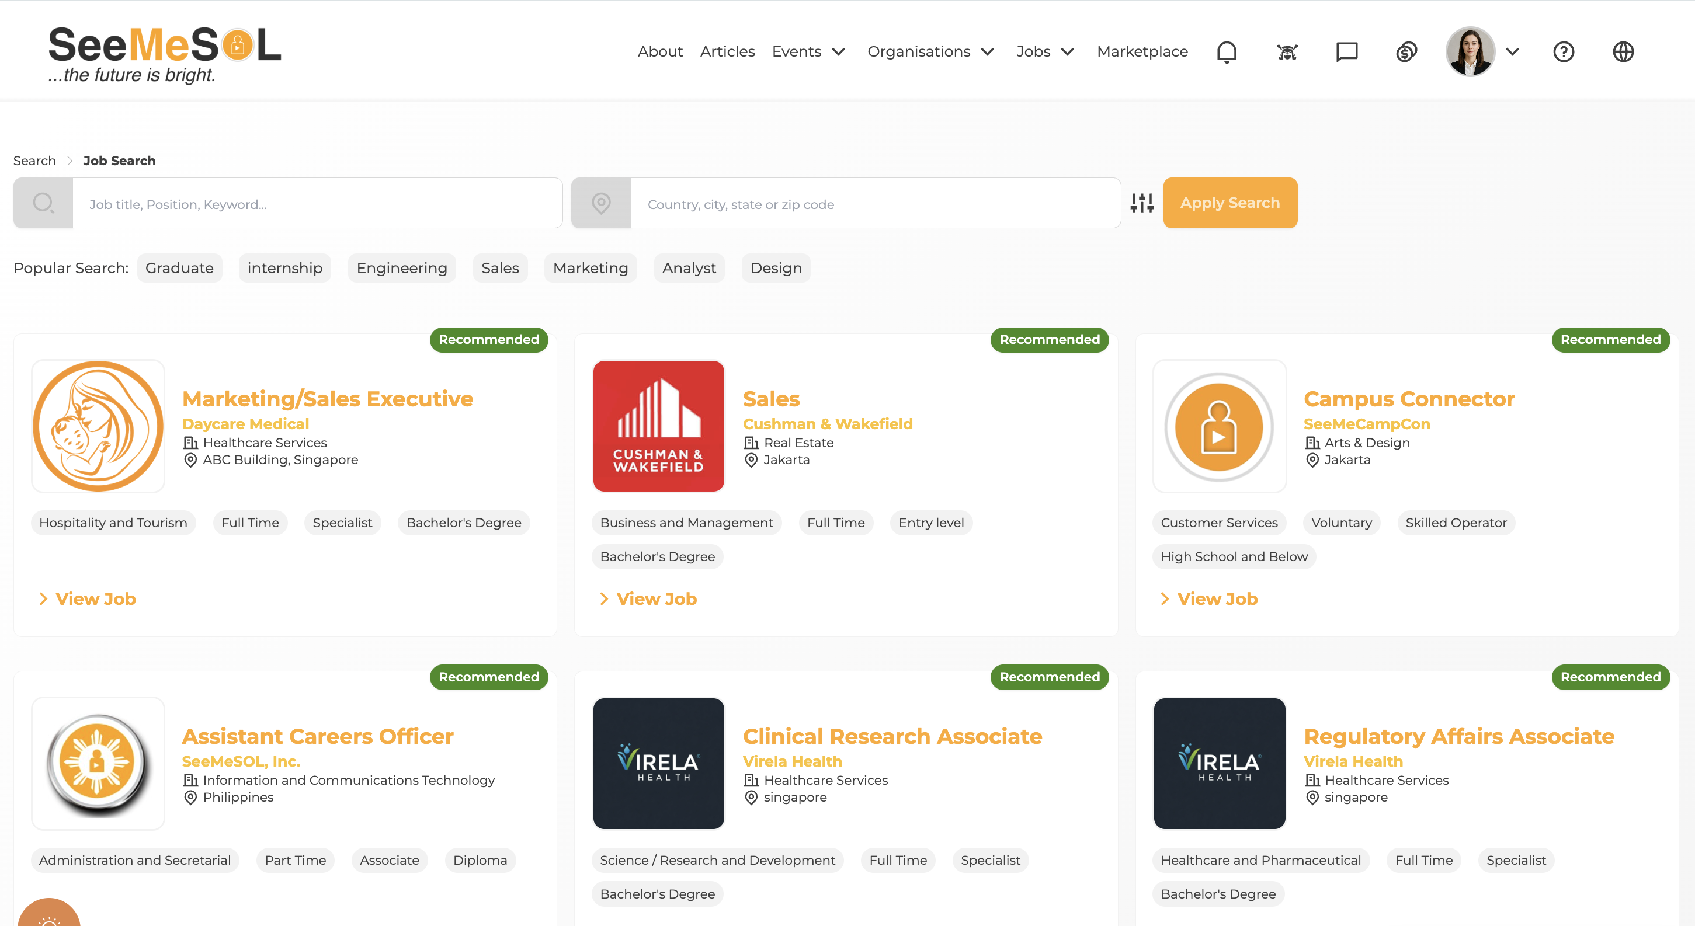
Task: Open the Marketplace menu item
Action: point(1142,51)
